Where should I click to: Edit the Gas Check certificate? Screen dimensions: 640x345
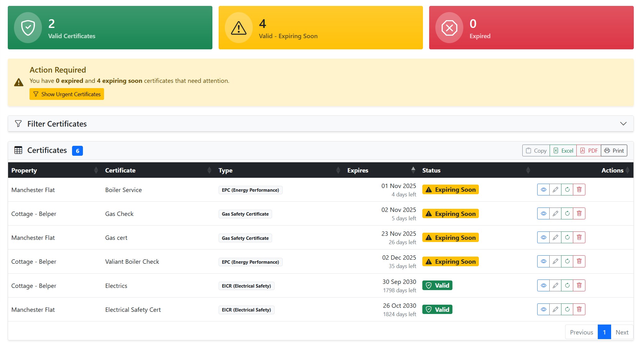[x=556, y=213]
